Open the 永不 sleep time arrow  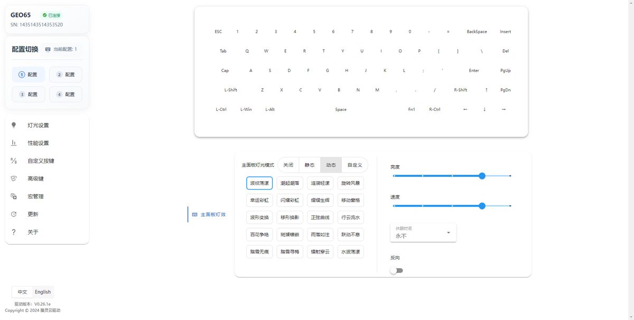click(x=449, y=232)
